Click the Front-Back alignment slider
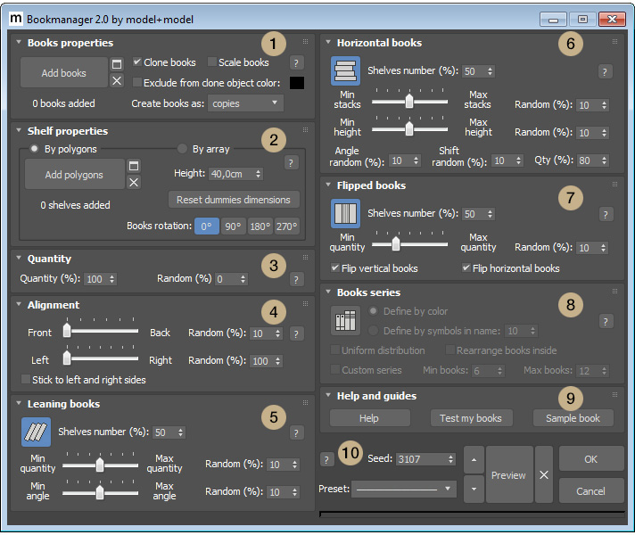The width and height of the screenshot is (635, 535). point(101,331)
